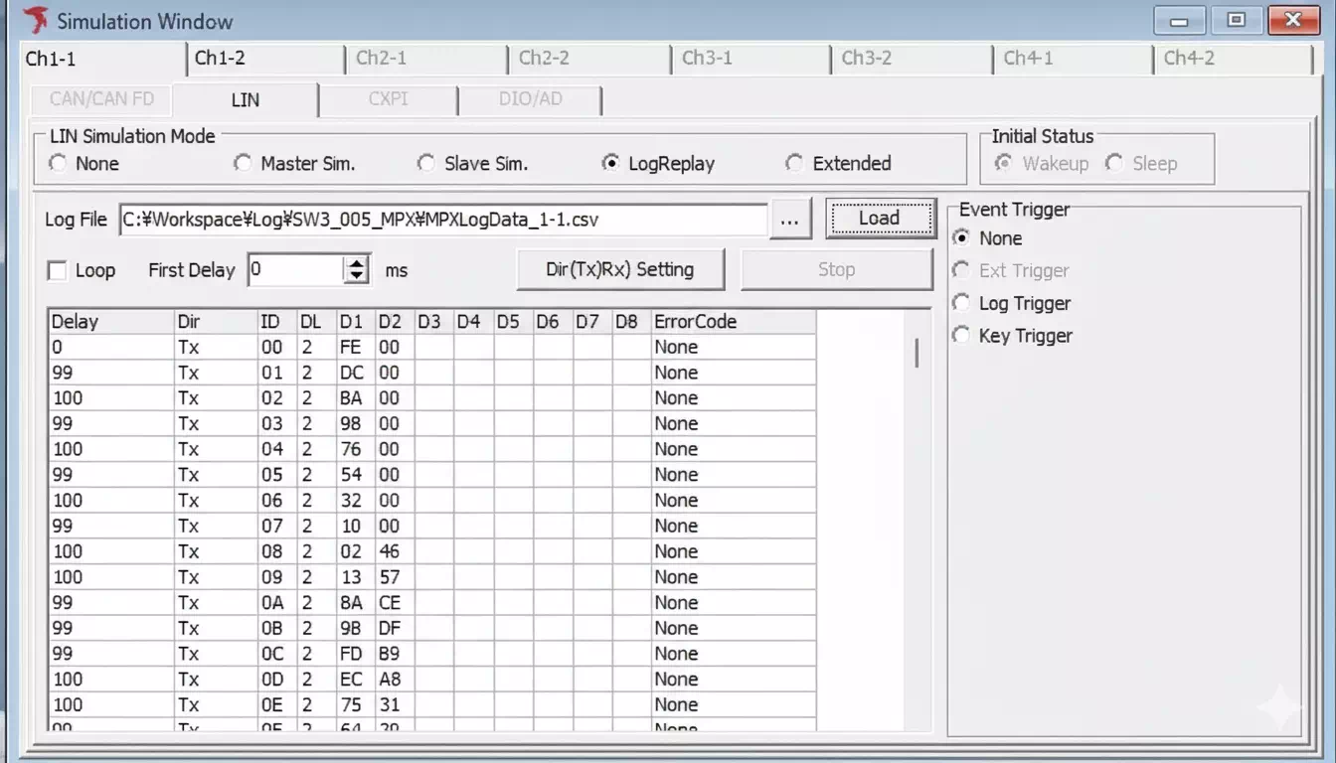
Task: Click the Log File path field
Action: pyautogui.click(x=442, y=220)
